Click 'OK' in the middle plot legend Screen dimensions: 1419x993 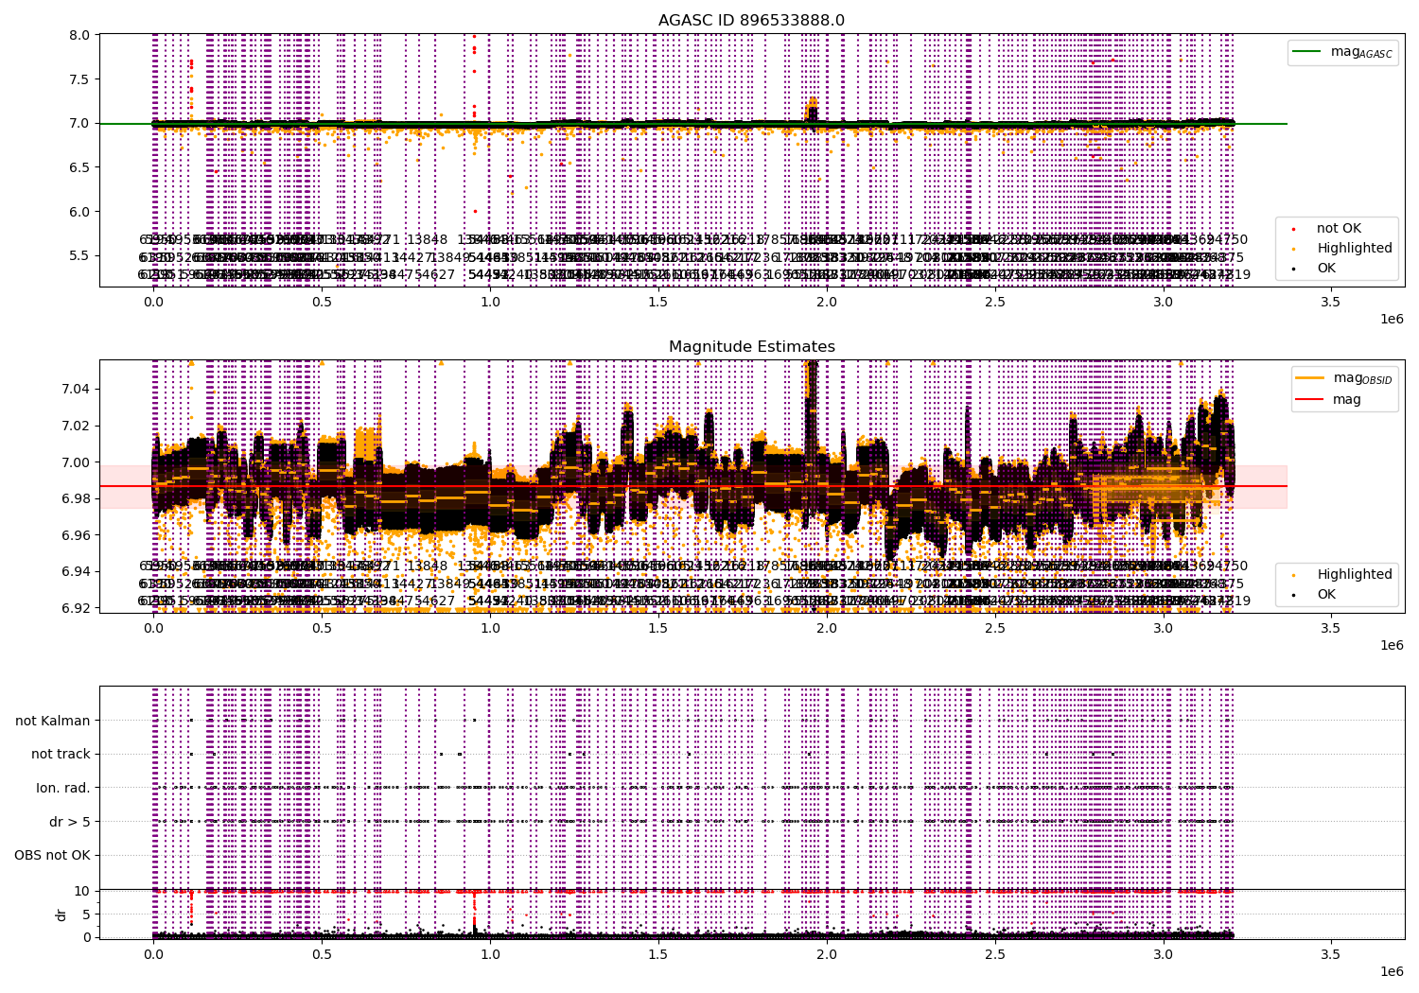1326,594
